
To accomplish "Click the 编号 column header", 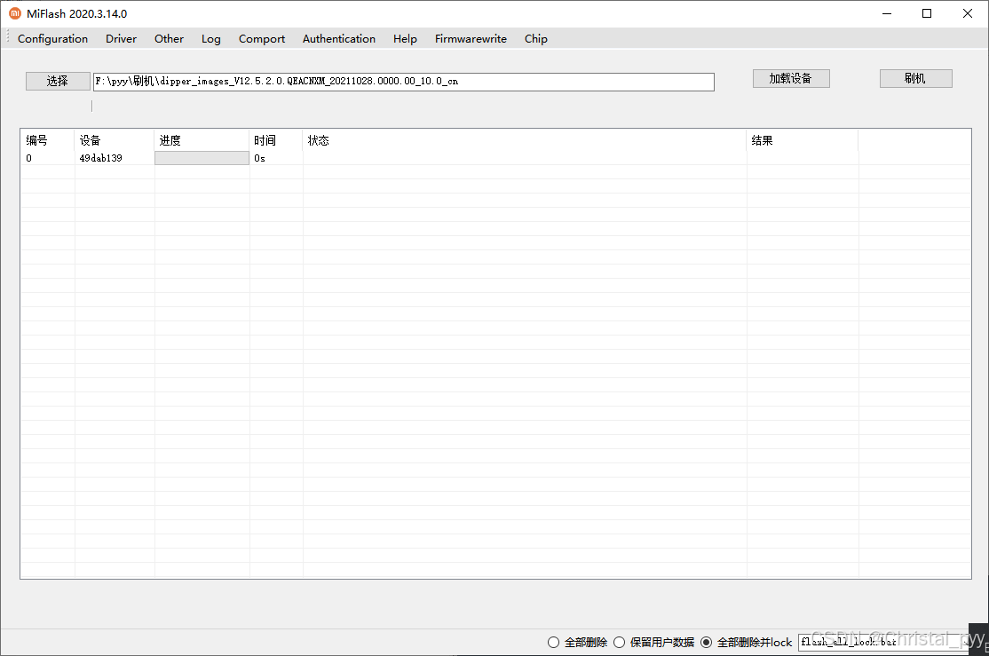I will point(48,140).
